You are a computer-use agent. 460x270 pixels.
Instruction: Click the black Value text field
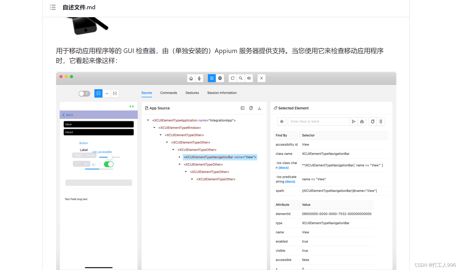[99, 124]
